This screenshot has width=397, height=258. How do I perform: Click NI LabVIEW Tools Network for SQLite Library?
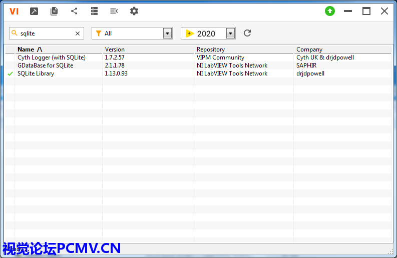[x=232, y=73]
